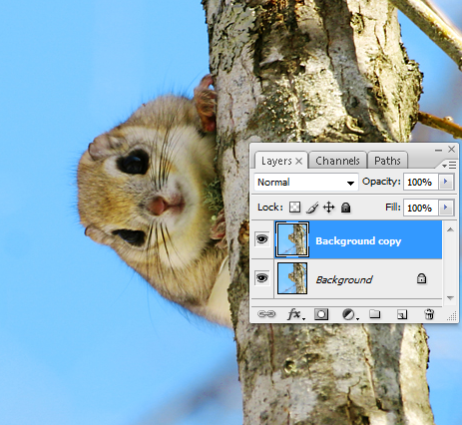Click the Opacity value field
This screenshot has height=425, width=462.
coord(421,182)
